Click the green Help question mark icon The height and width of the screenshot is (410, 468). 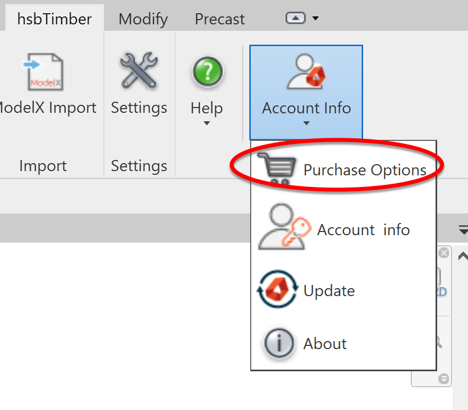[x=207, y=72]
